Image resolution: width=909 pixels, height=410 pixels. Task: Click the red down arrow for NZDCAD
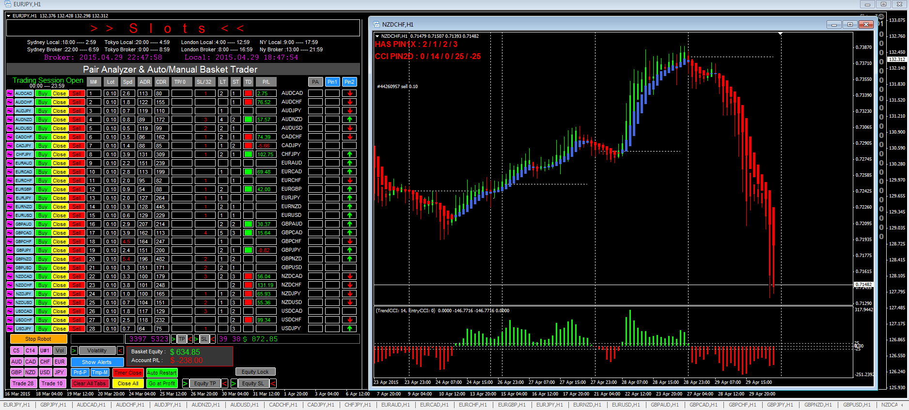tap(349, 276)
